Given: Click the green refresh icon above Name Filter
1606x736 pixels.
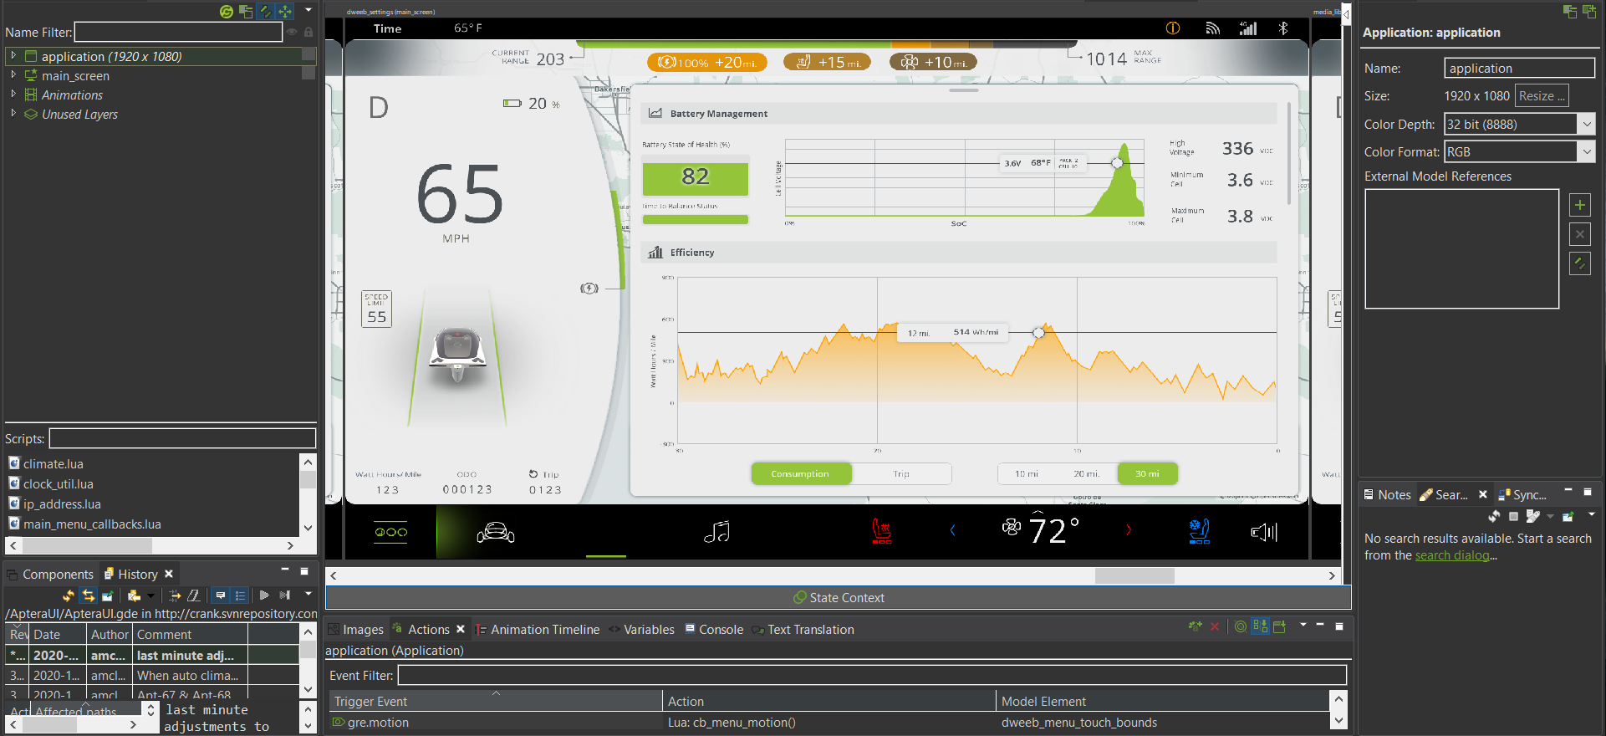Looking at the screenshot, I should [226, 11].
